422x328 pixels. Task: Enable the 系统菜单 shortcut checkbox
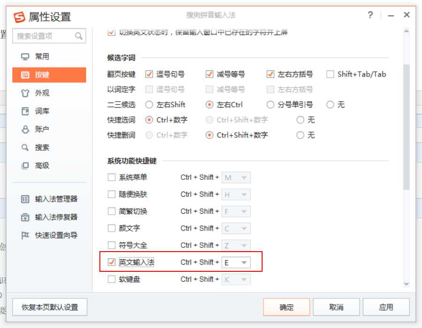click(x=112, y=178)
